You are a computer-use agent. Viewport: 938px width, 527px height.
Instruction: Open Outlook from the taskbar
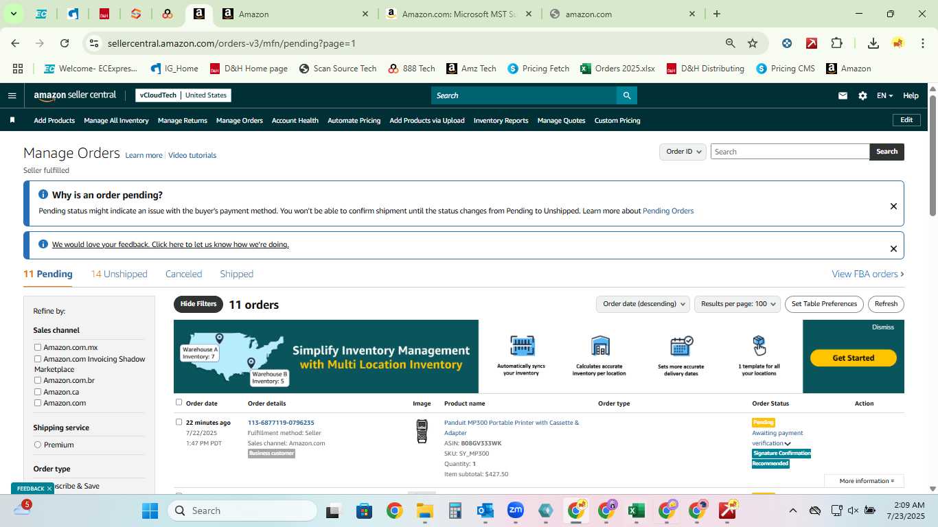(485, 511)
